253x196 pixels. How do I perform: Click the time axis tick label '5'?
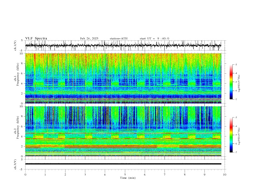[125, 175]
